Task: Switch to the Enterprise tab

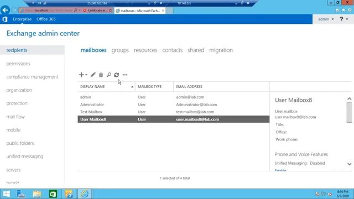Action: click(x=22, y=19)
